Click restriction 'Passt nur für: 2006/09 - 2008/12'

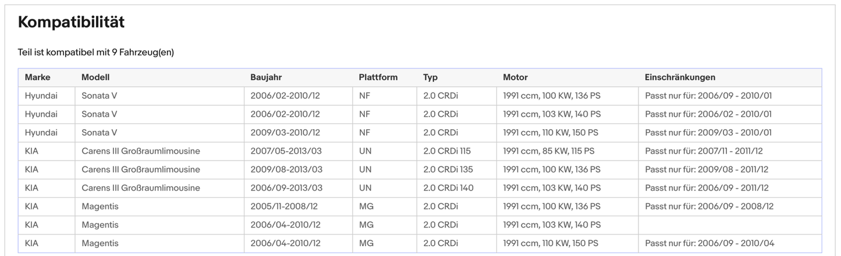click(x=709, y=207)
